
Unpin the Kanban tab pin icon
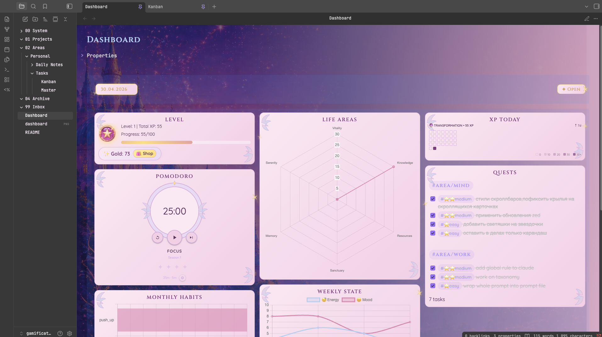pos(203,7)
